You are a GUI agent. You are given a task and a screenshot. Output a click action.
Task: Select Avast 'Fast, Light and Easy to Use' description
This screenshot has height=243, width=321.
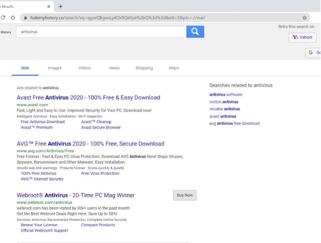click(x=84, y=110)
